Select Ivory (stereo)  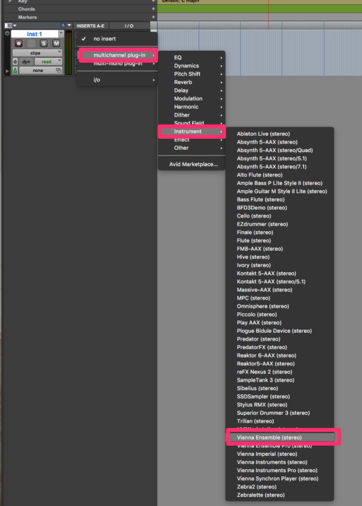(x=279, y=265)
